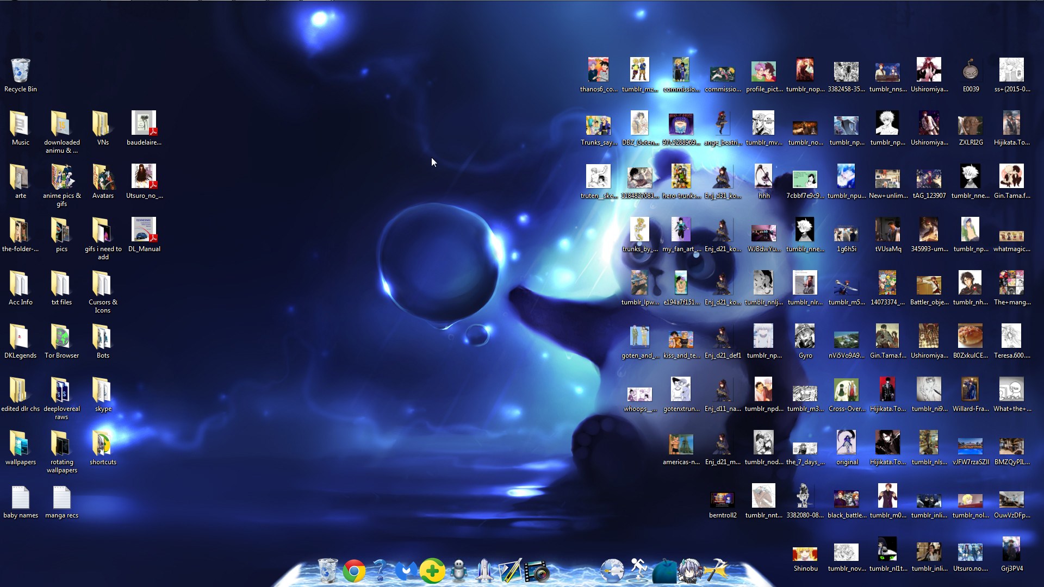Viewport: 1044px width, 587px height.
Task: Launch the space shuttle dock icon
Action: [484, 571]
